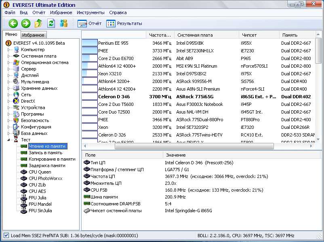Select FPU Mandel benchmark
324x242 pixels.
point(40,204)
